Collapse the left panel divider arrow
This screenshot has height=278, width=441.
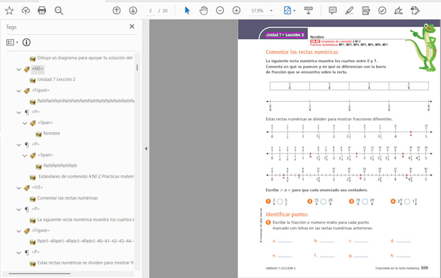[x=146, y=148]
